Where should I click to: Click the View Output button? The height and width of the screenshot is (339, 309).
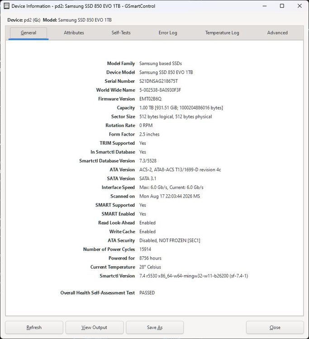[95, 327]
